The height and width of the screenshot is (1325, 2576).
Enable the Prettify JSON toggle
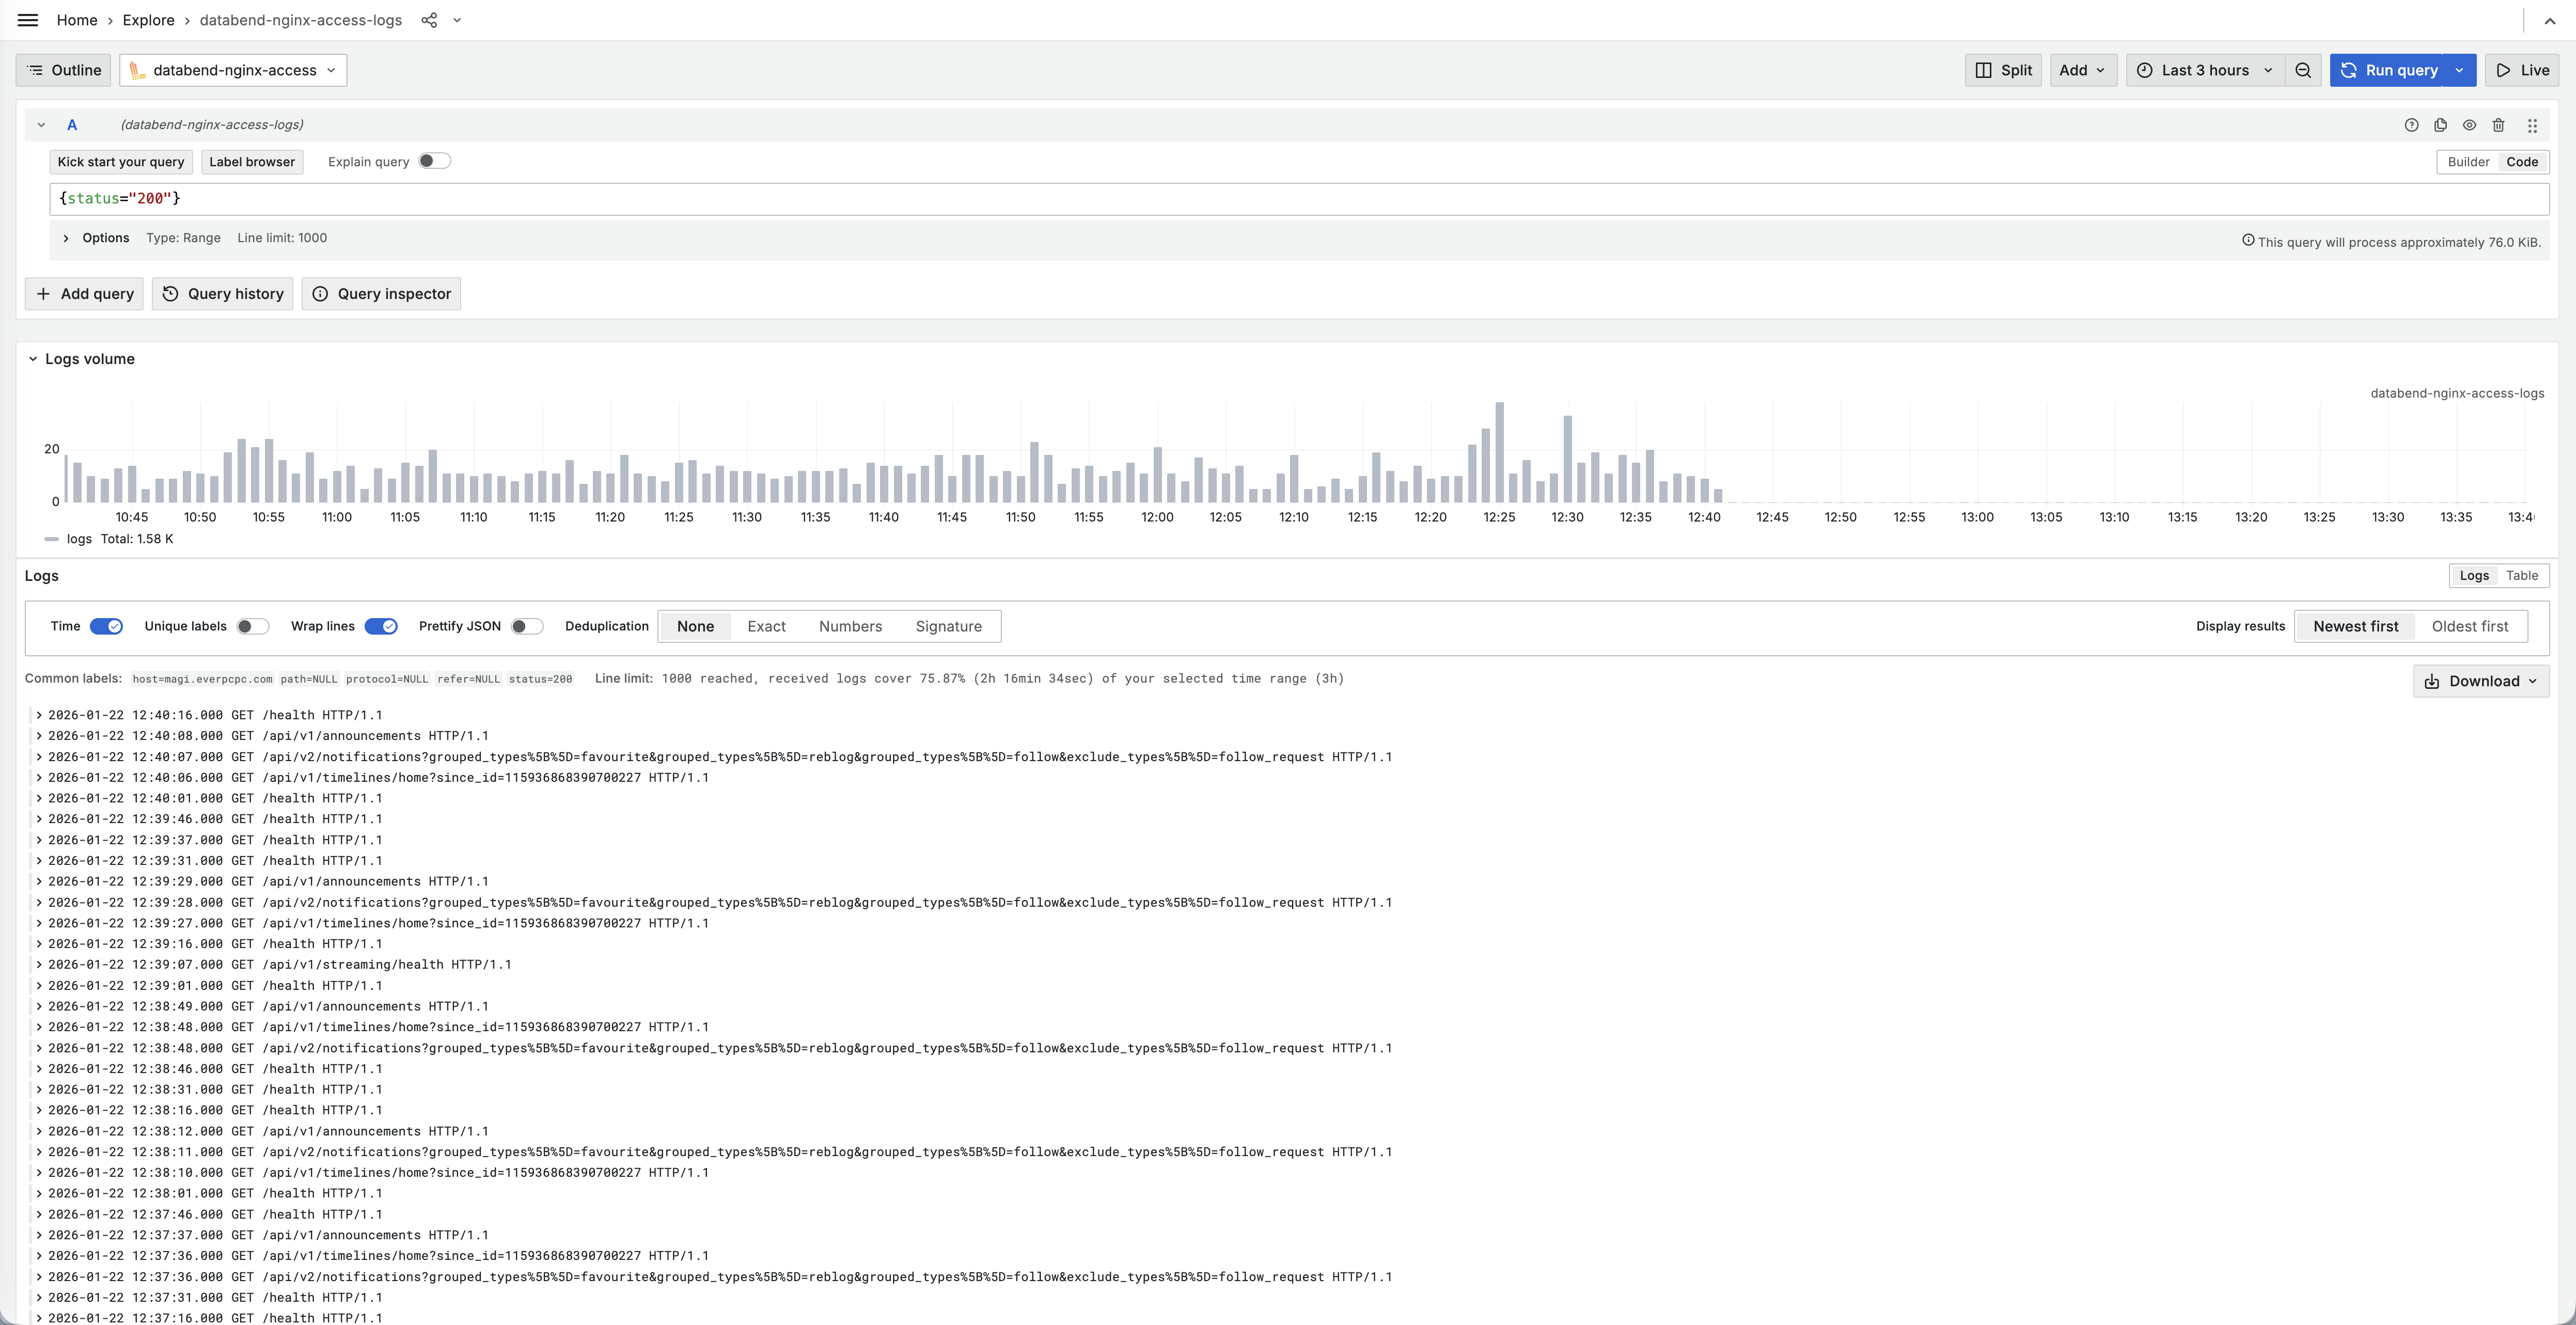point(526,626)
